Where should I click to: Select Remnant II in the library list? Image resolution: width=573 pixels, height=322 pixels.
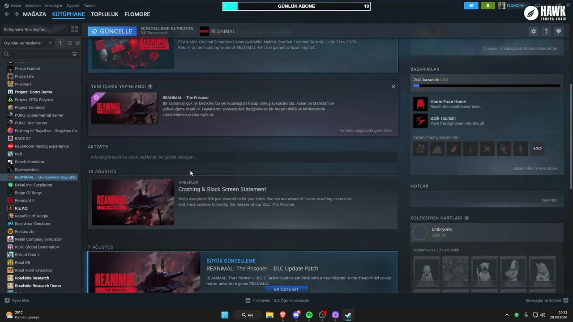coord(25,200)
